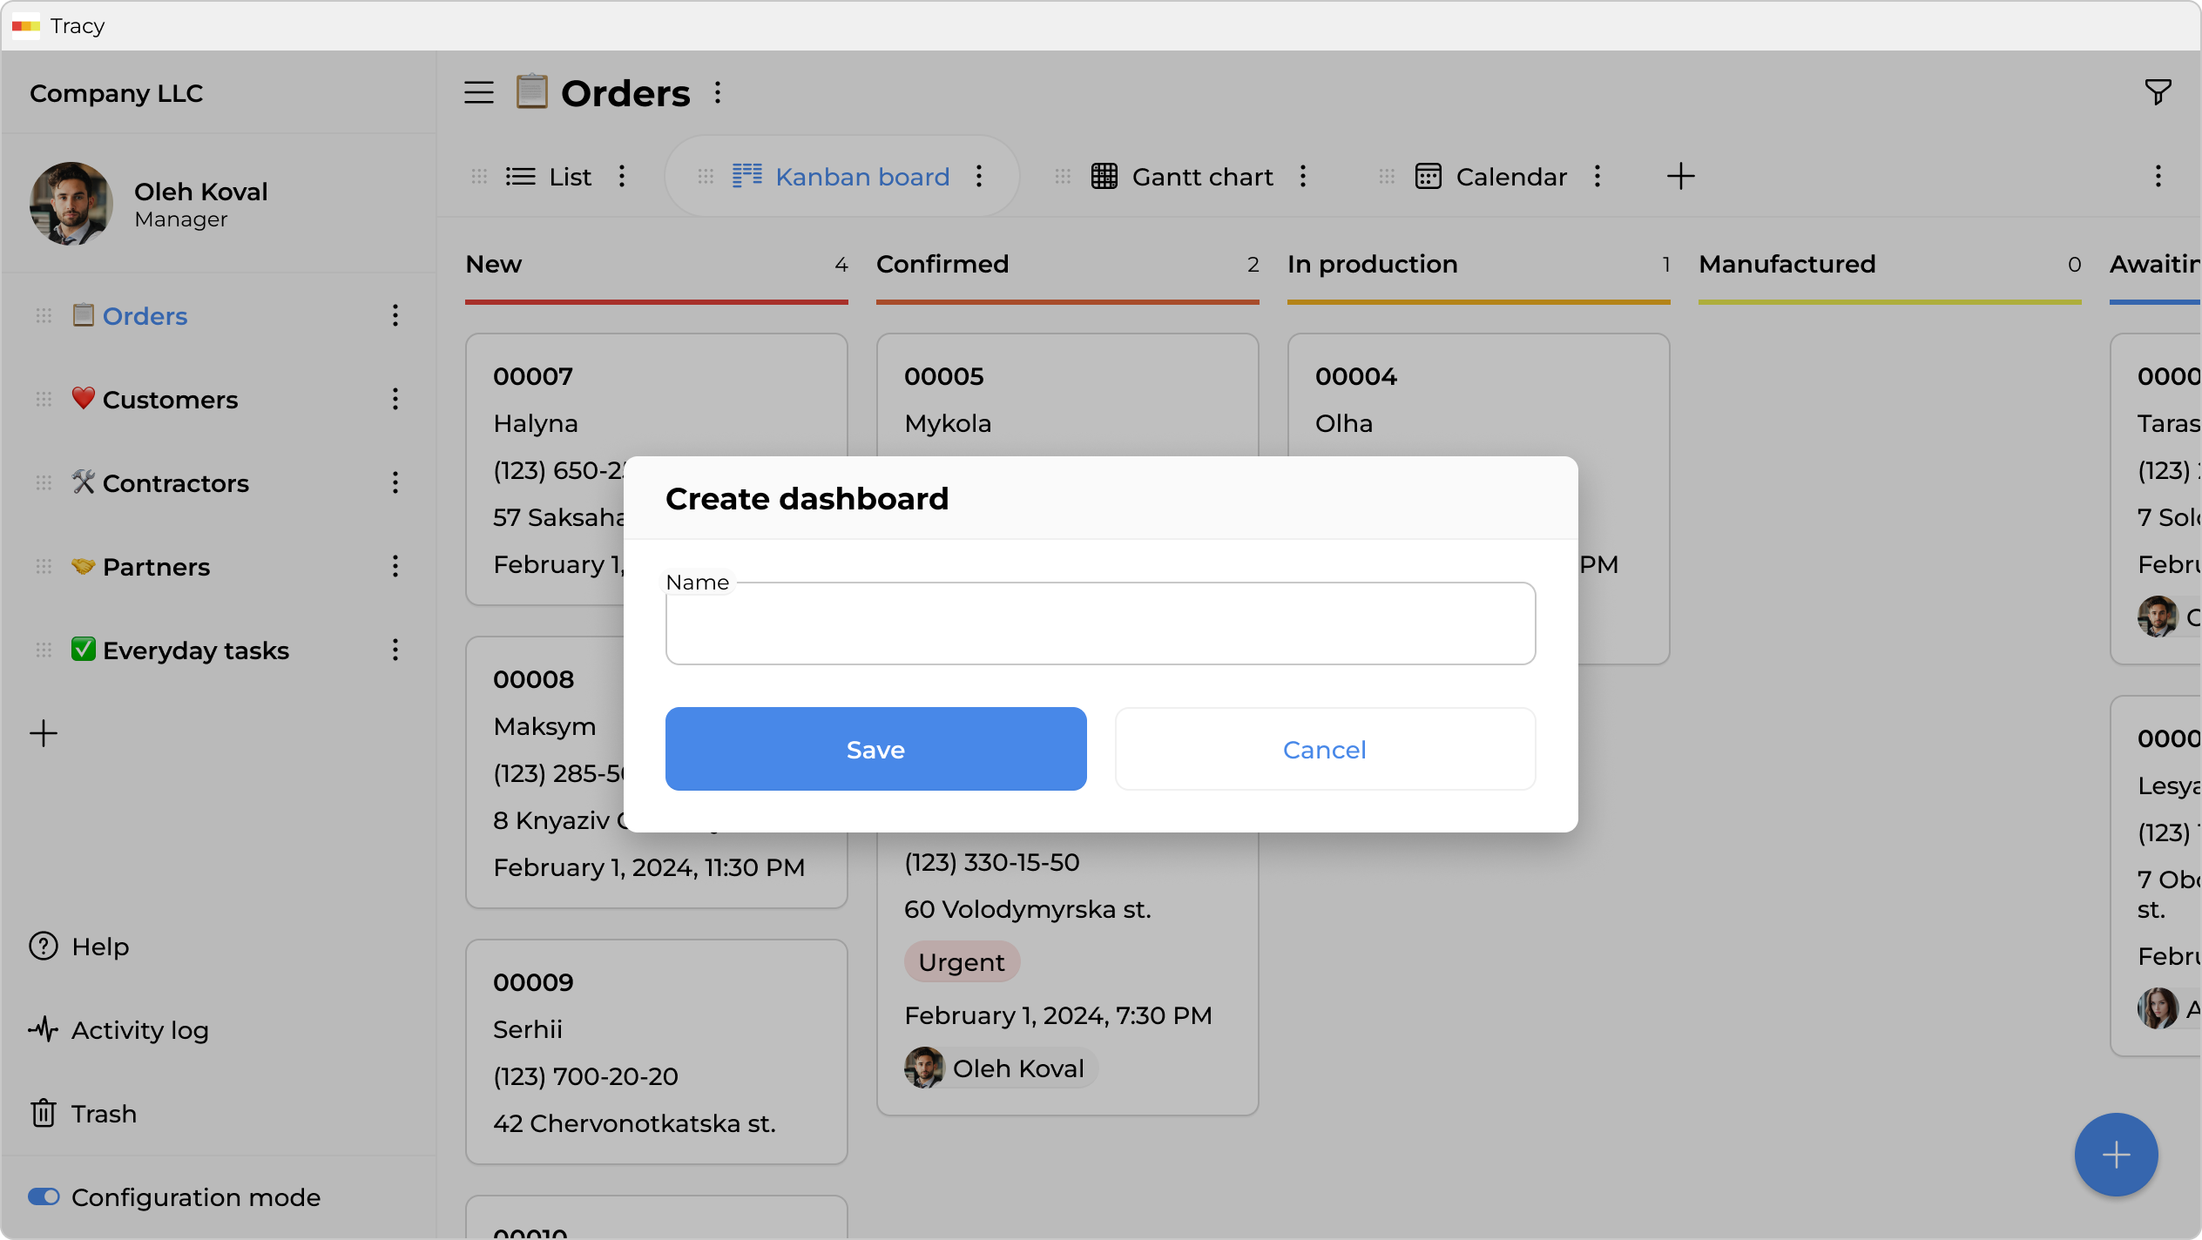The height and width of the screenshot is (1240, 2202).
Task: Click the plus icon to add view
Action: pyautogui.click(x=1680, y=177)
